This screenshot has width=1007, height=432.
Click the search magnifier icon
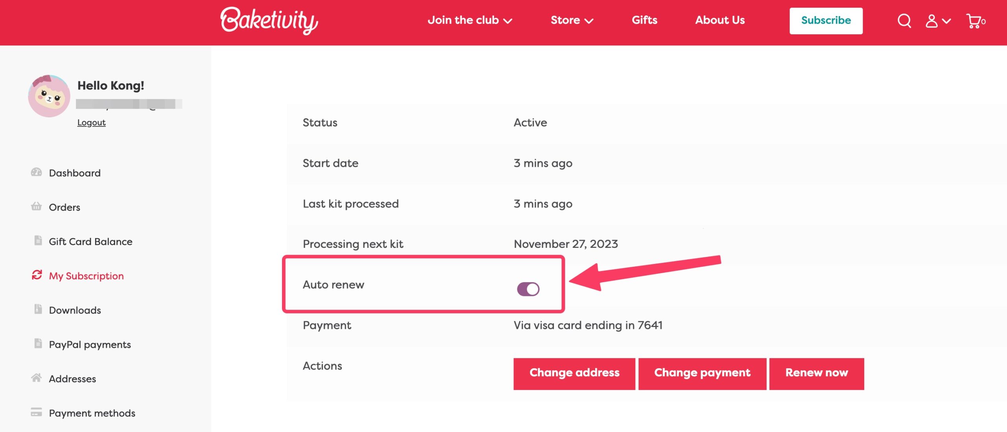(x=904, y=20)
